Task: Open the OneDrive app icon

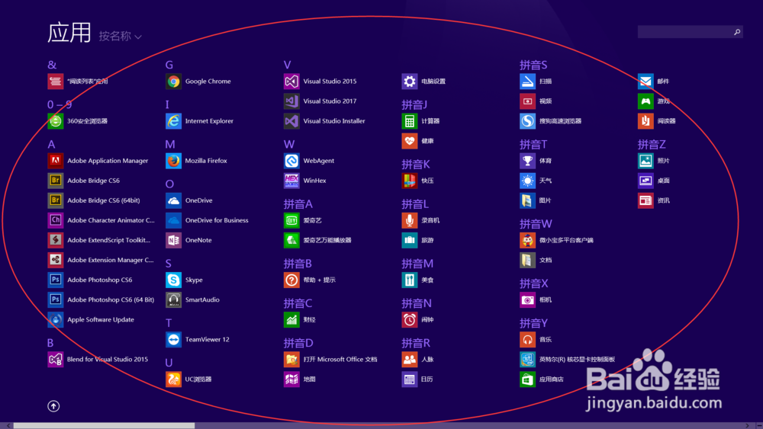Action: 173,200
